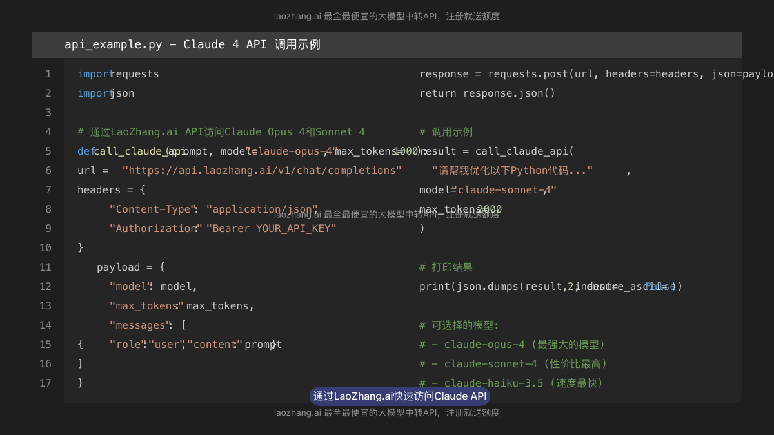Click the claude-haiku-3.5 (速度最快) comment
This screenshot has height=435, width=774.
[511, 383]
